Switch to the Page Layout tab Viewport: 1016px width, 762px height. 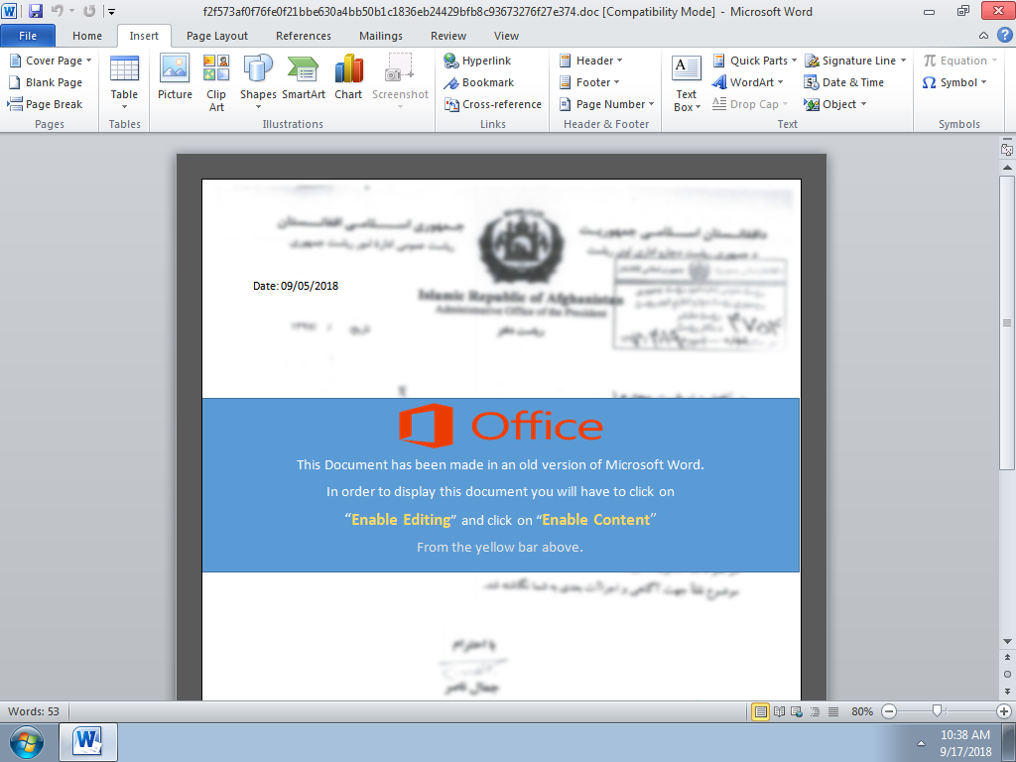(x=217, y=36)
